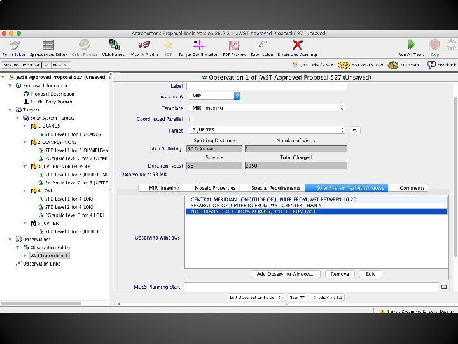Select CENTRAL MERIDIAN LONGITUDE OF JUPITER window
The width and height of the screenshot is (458, 344).
[x=316, y=199]
